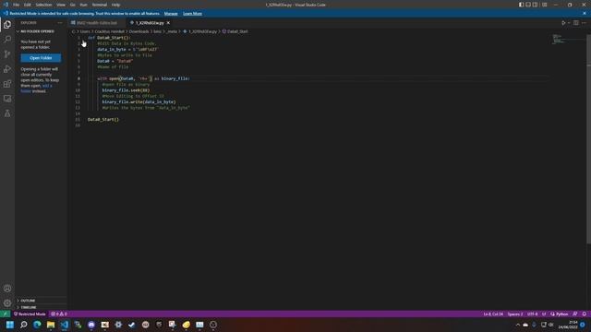Open the Selection menu

43,5
